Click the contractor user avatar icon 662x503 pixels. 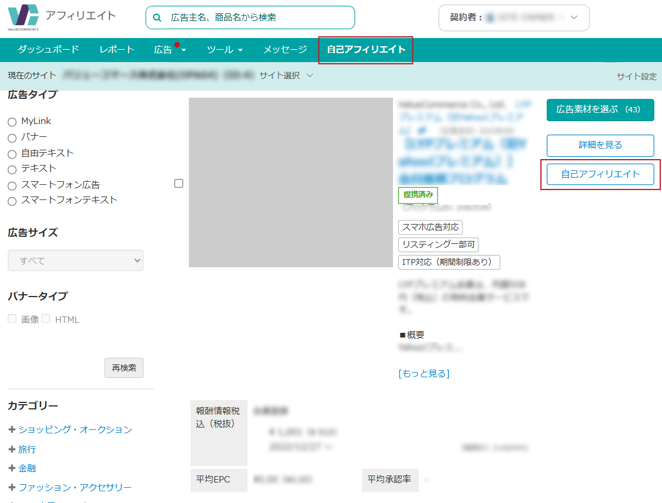click(x=490, y=18)
